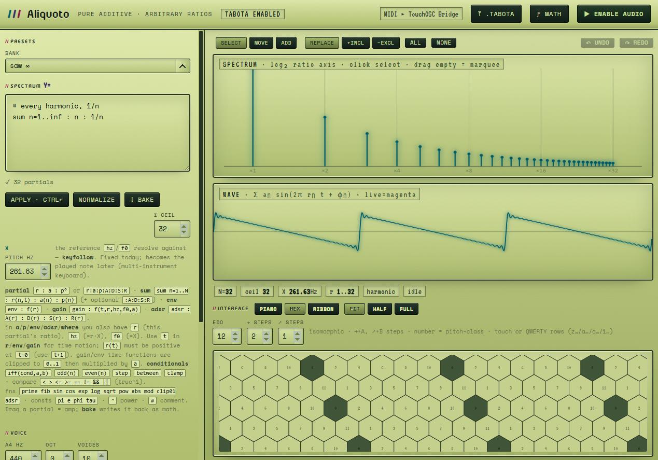
Task: Select NONE of the partials
Action: (x=444, y=43)
